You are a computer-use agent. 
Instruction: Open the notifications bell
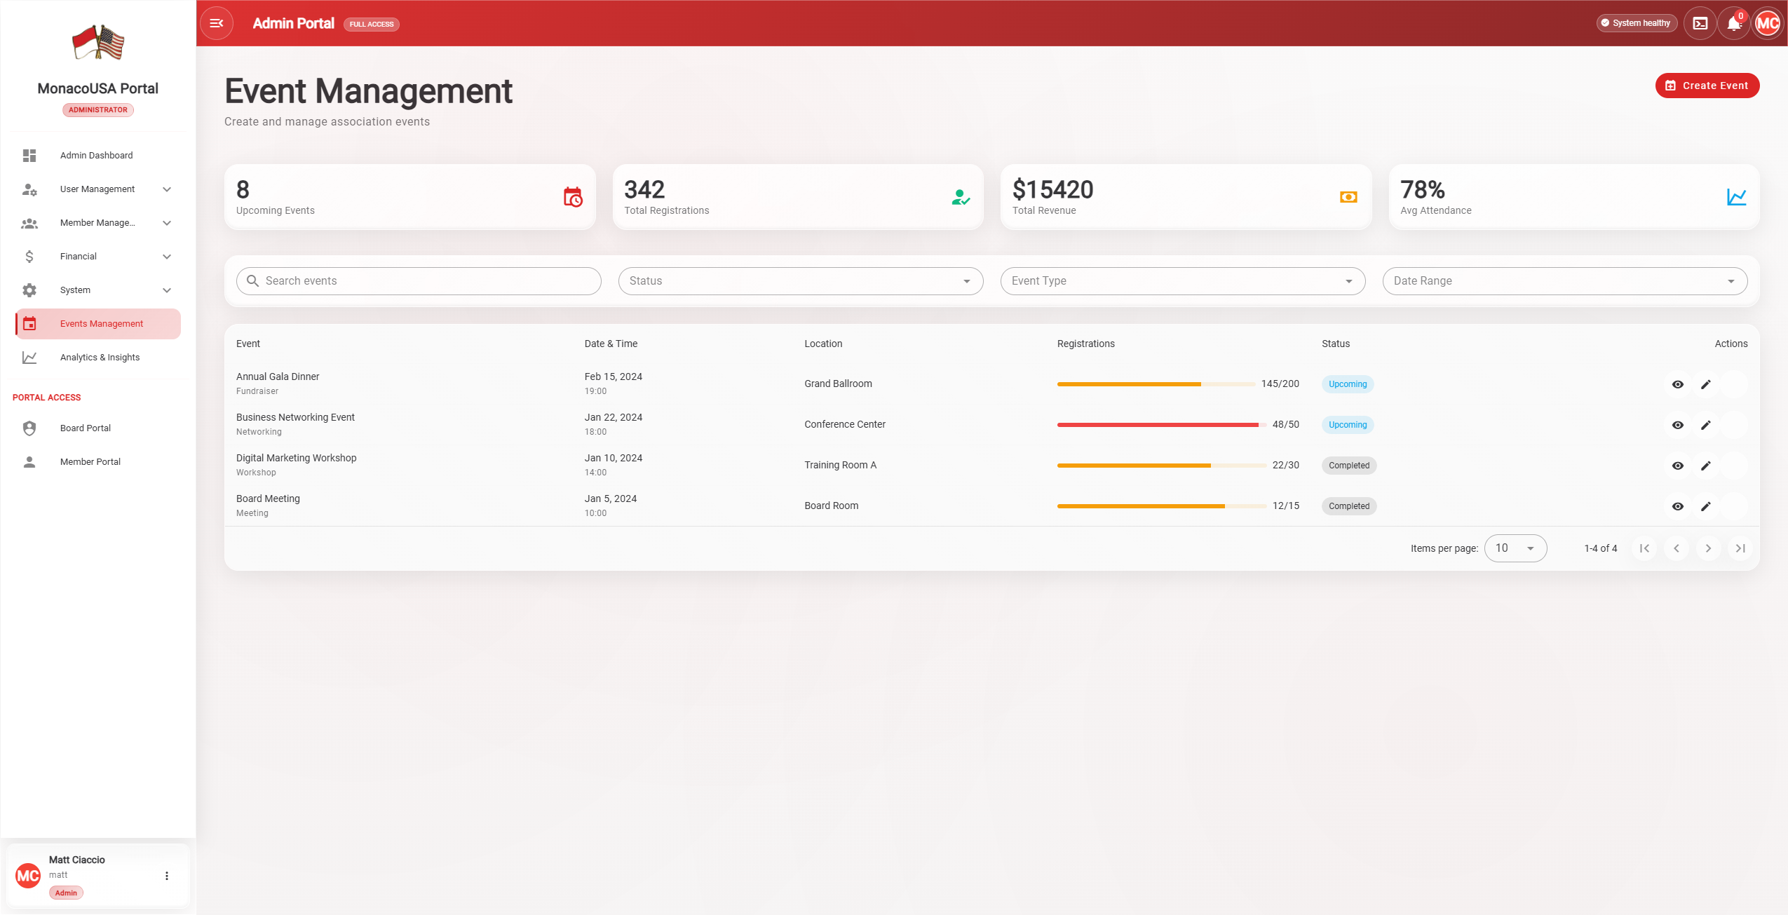click(x=1733, y=24)
